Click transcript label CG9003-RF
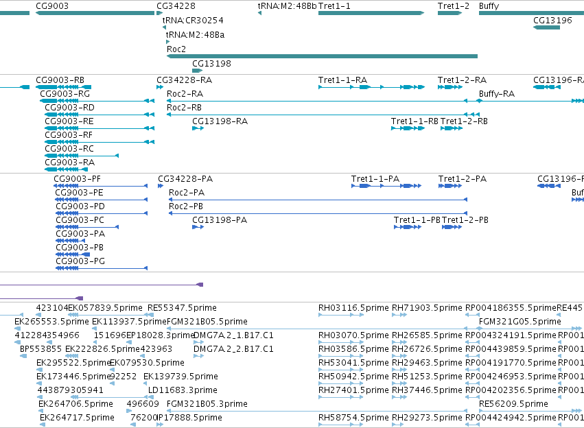 pyautogui.click(x=69, y=135)
